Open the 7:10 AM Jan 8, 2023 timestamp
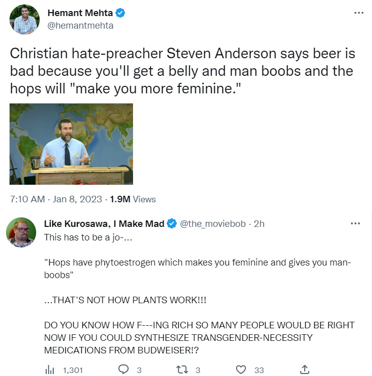The height and width of the screenshot is (376, 372). pyautogui.click(x=56, y=199)
